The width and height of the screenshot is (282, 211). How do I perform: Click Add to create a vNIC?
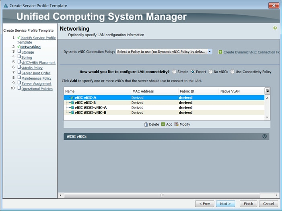tap(167, 124)
